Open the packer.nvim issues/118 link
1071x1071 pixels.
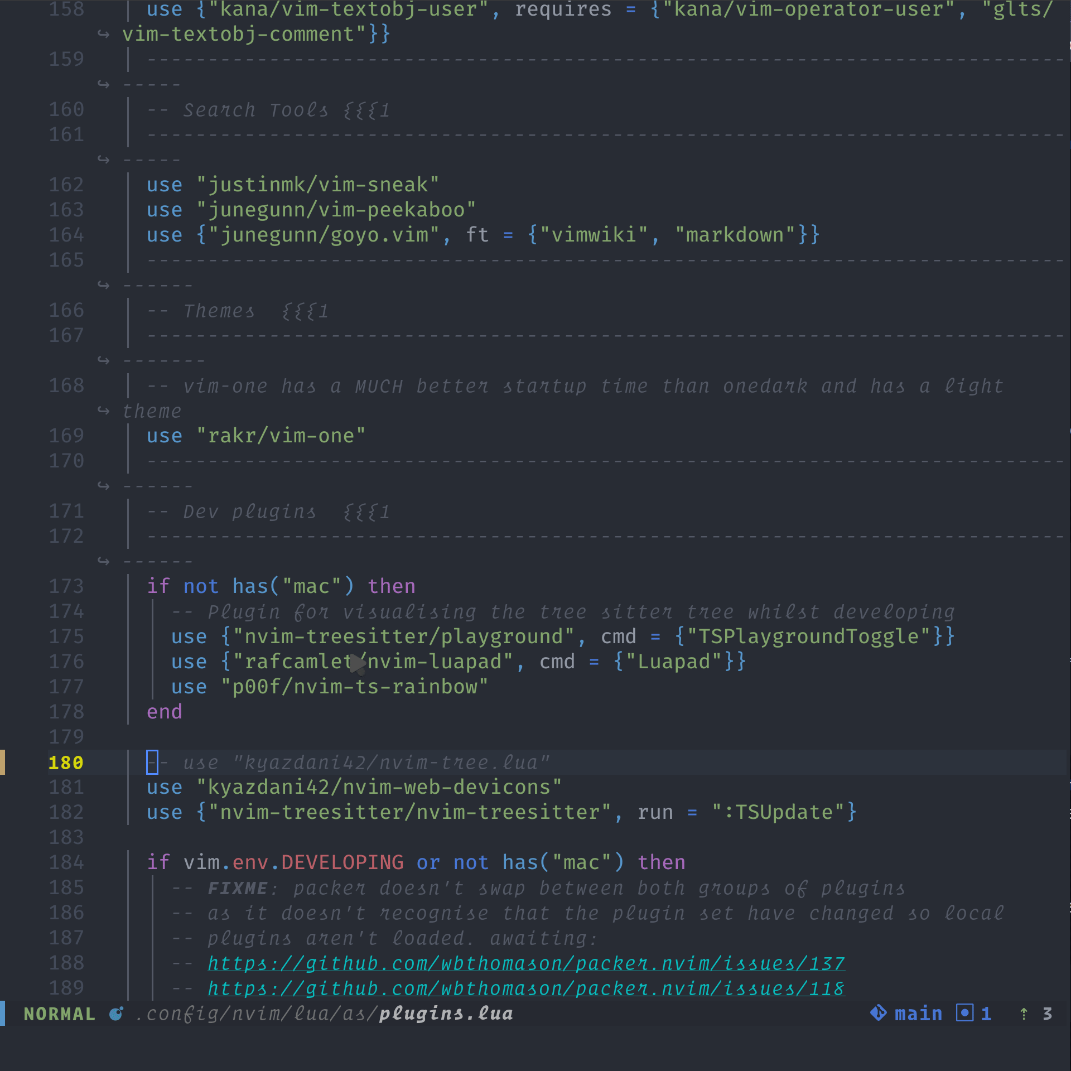click(526, 988)
